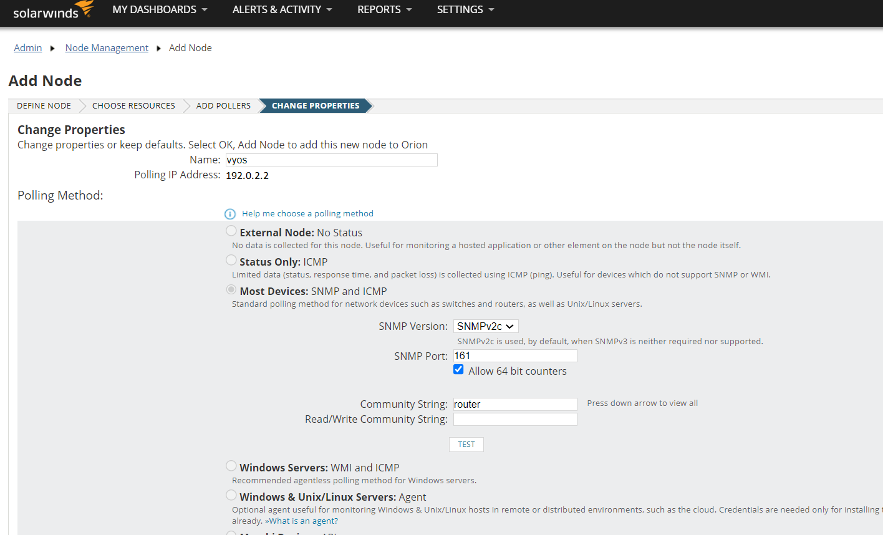Select Windows & Unix/Linux Servers: Agent option
Viewport: 883px width, 535px height.
(x=231, y=496)
